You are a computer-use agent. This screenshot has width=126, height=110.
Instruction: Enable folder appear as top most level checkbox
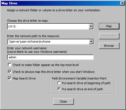pos(10,65)
